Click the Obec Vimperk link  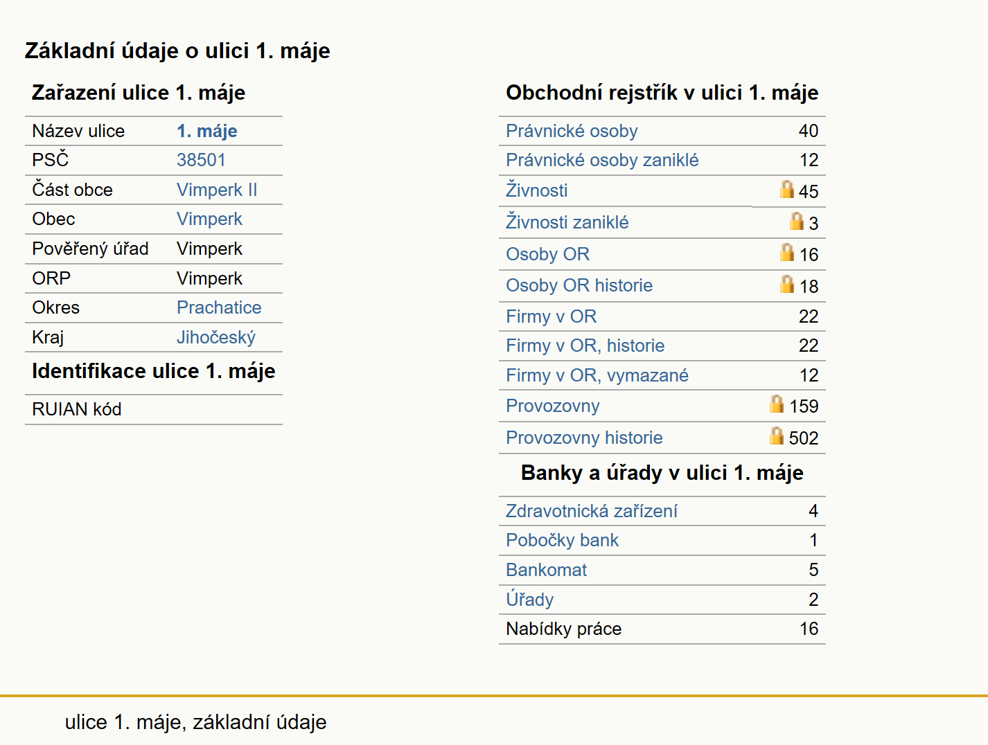(209, 219)
